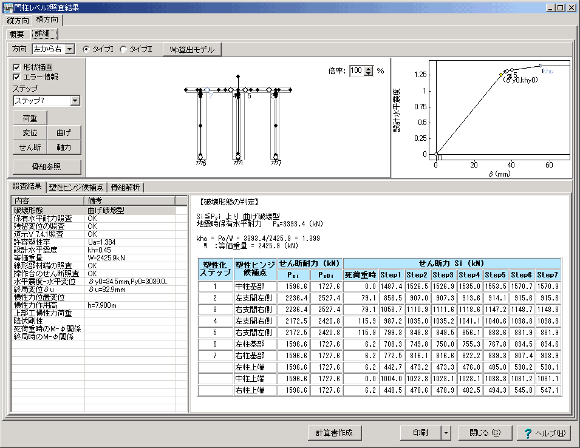Click the Wp算出モデル button
This screenshot has height=448, width=580.
pyautogui.click(x=192, y=50)
